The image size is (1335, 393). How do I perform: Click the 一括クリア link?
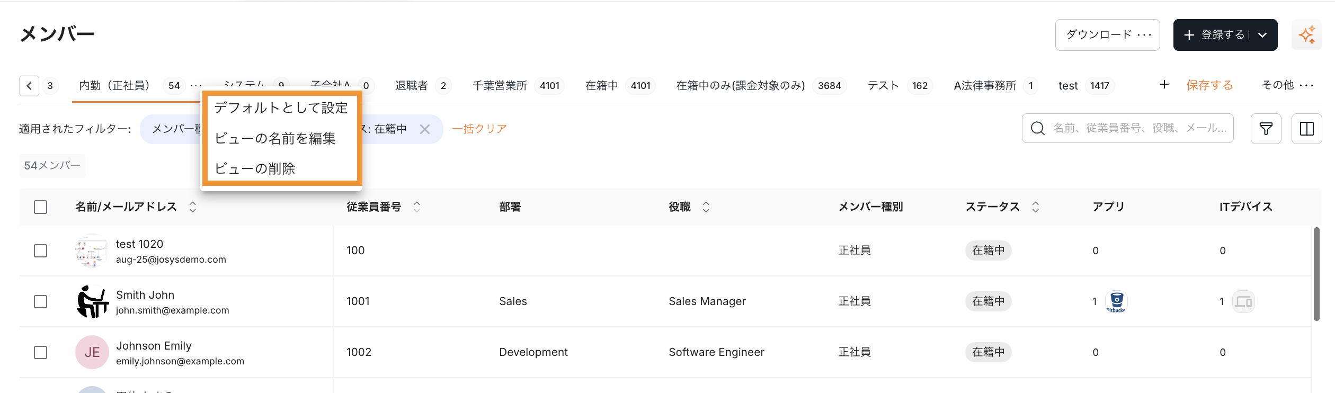tap(479, 129)
